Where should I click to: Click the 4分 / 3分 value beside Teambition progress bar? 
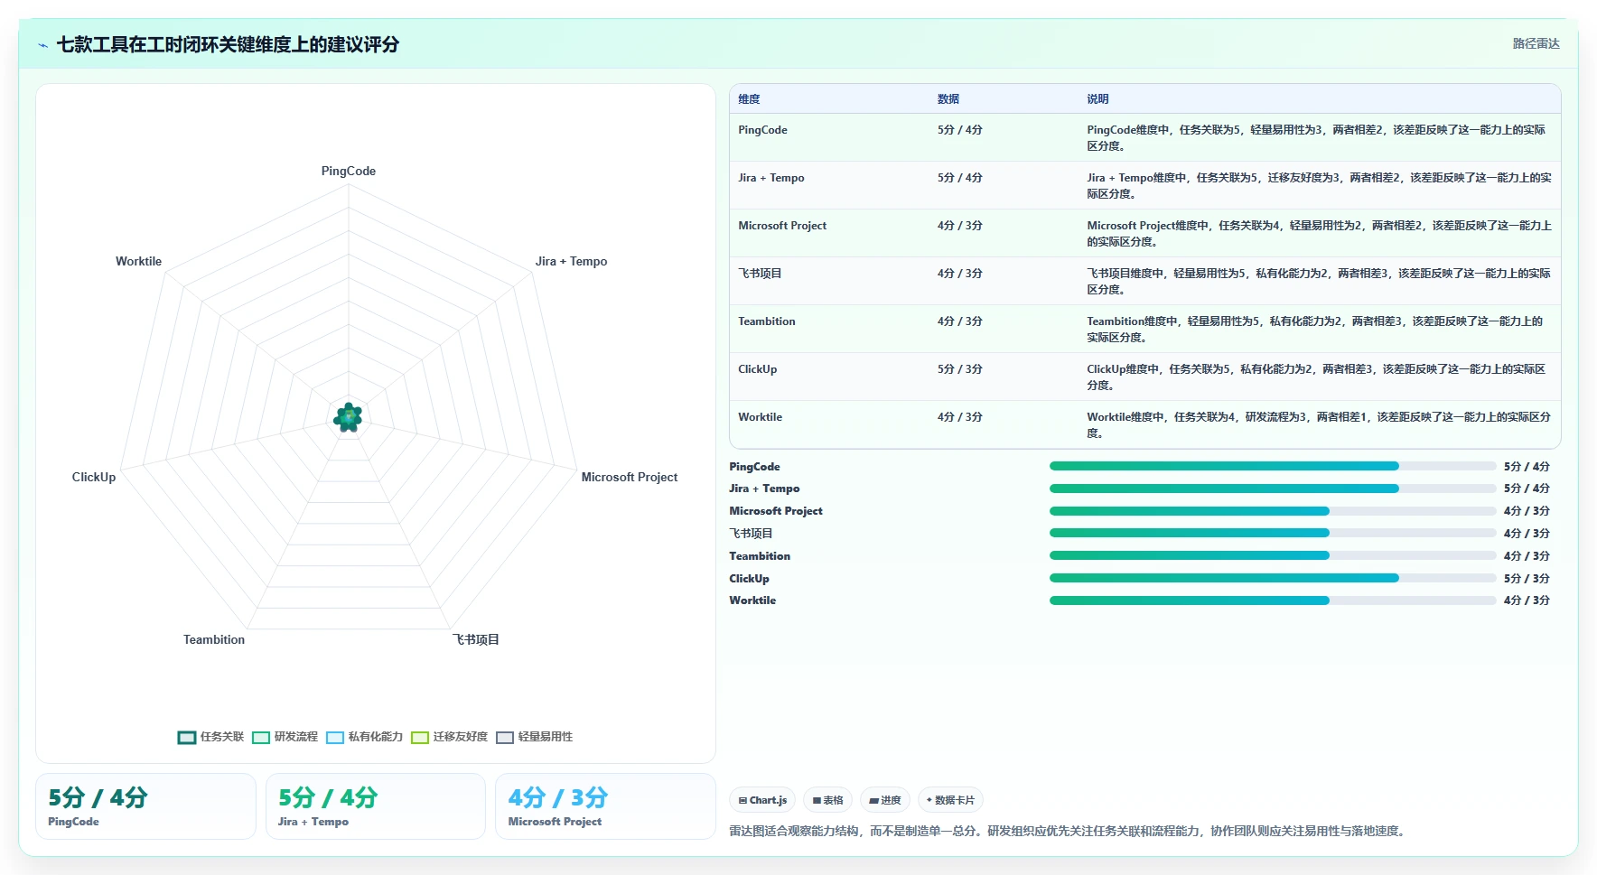click(x=1527, y=556)
